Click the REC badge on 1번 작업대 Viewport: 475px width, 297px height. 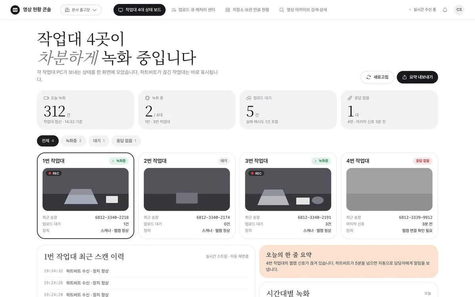53,173
